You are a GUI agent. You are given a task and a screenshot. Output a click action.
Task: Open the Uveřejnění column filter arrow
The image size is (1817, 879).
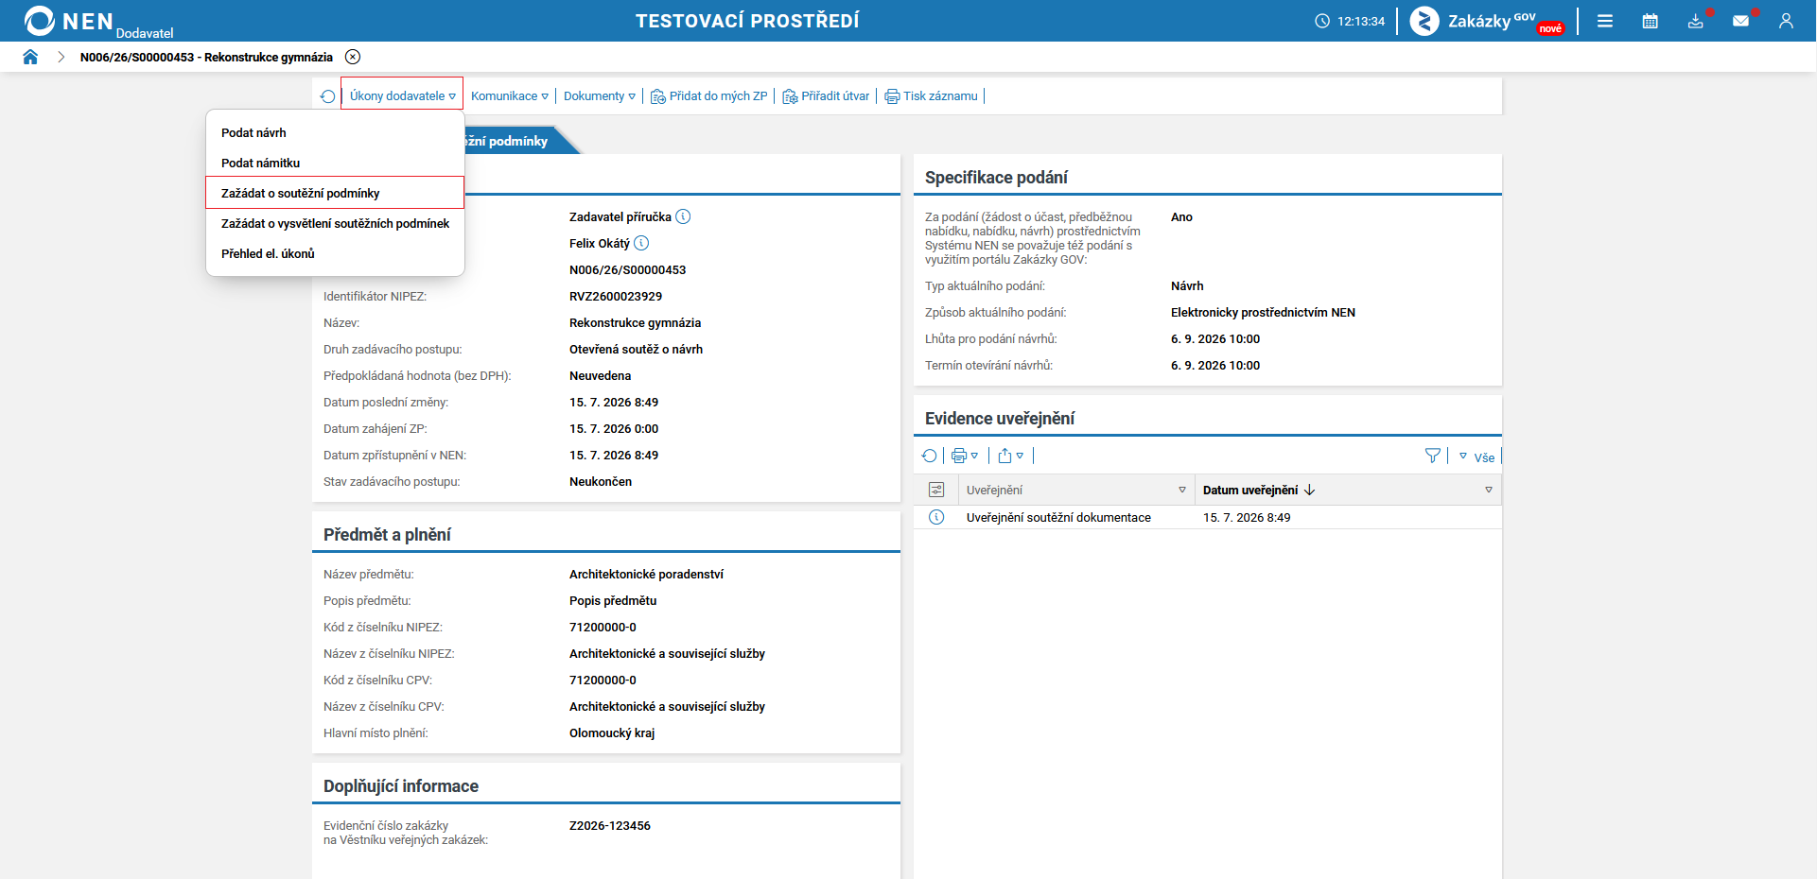pos(1182,490)
